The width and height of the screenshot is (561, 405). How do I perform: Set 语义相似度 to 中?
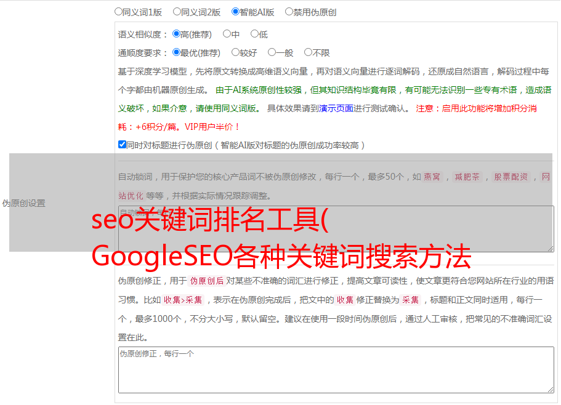click(227, 34)
